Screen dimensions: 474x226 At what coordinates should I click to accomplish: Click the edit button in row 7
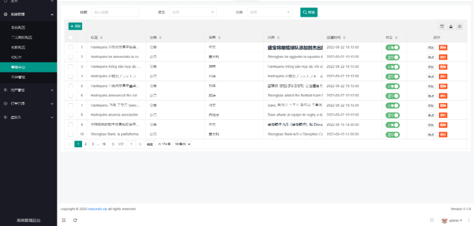(431, 105)
